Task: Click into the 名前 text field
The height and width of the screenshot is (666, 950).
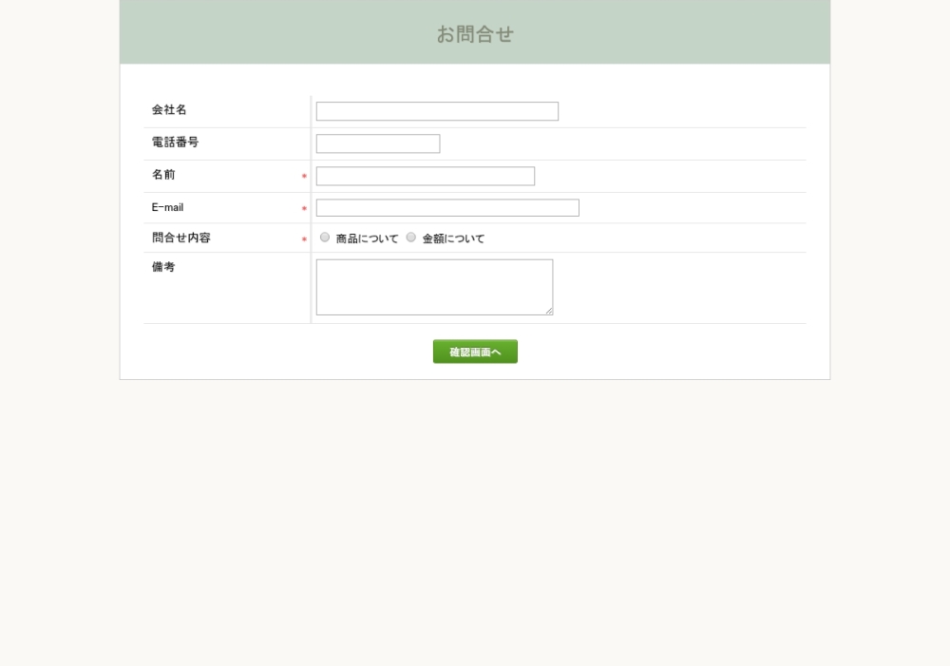Action: [x=425, y=176]
